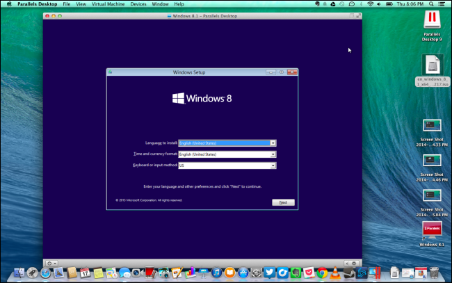Image resolution: width=452 pixels, height=283 pixels.
Task: Open the Time and currency format dropdown
Action: [227, 154]
